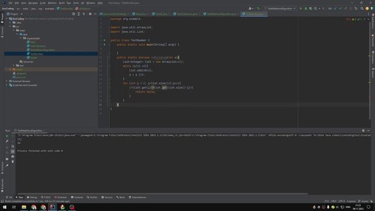Click the Git commit checkmark icon
The width and height of the screenshot is (375, 211).
click(x=340, y=8)
